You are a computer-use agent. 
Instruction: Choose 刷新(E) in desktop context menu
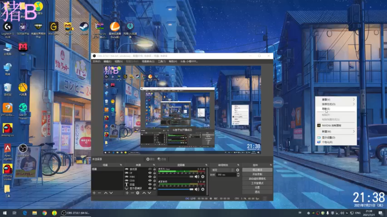coord(336,109)
